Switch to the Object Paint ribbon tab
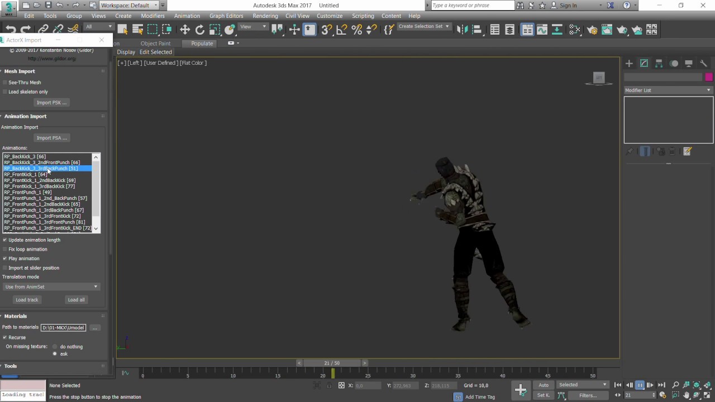This screenshot has width=715, height=402. click(155, 44)
